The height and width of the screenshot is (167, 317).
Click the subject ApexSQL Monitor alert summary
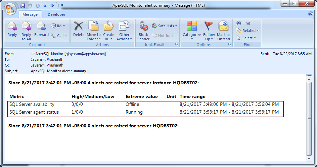click(x=58, y=71)
